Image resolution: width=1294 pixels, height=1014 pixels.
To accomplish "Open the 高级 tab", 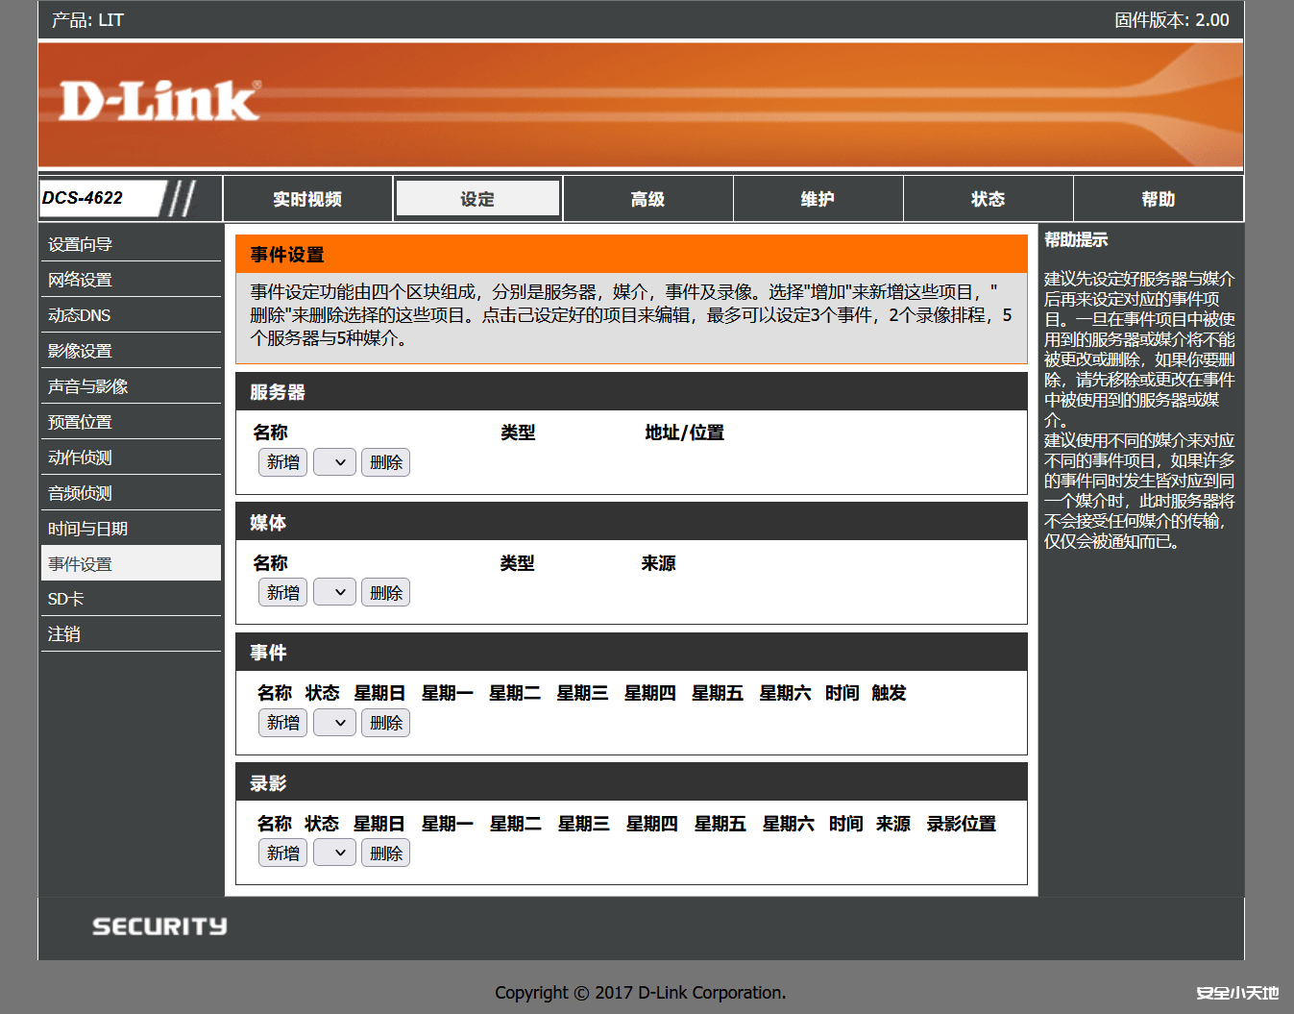I will [647, 198].
